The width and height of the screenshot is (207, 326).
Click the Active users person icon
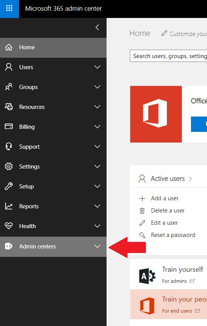142,178
